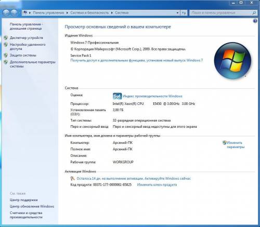Image resolution: width=260 pixels, height=227 pixels.
Task: Click the keys activation icon
Action: click(72, 178)
